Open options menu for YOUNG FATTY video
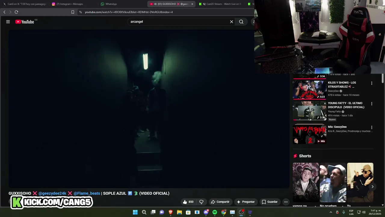This screenshot has height=217, width=385. [x=372, y=104]
